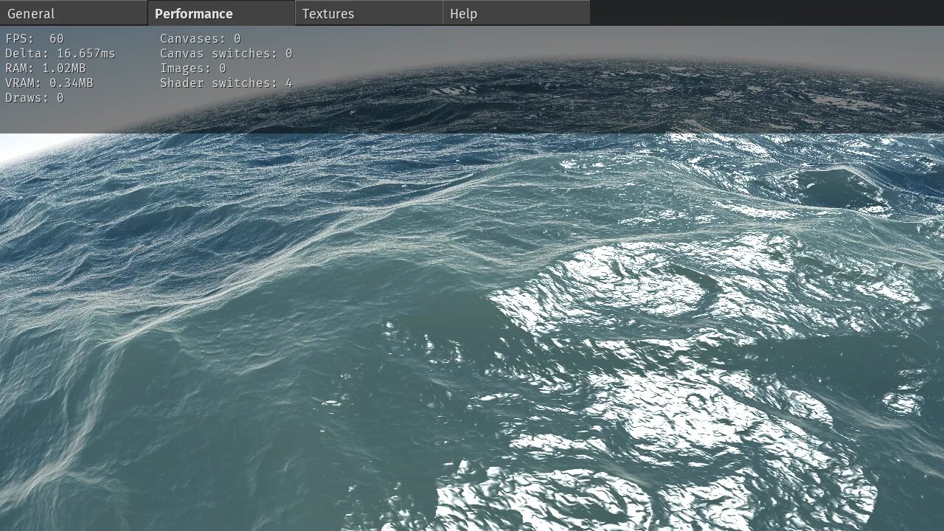Click the Delta: 16.657ms value
Viewport: 944px width, 531px height.
(x=60, y=53)
